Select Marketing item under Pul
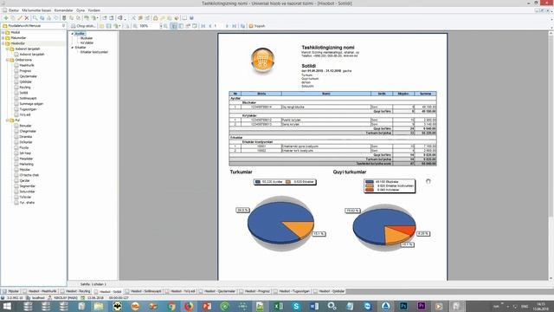 click(x=26, y=164)
